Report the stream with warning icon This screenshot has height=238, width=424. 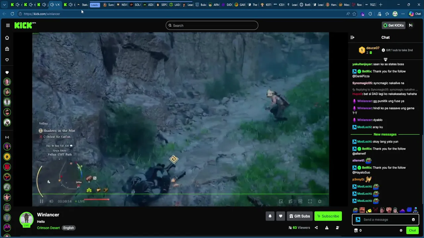point(327,228)
